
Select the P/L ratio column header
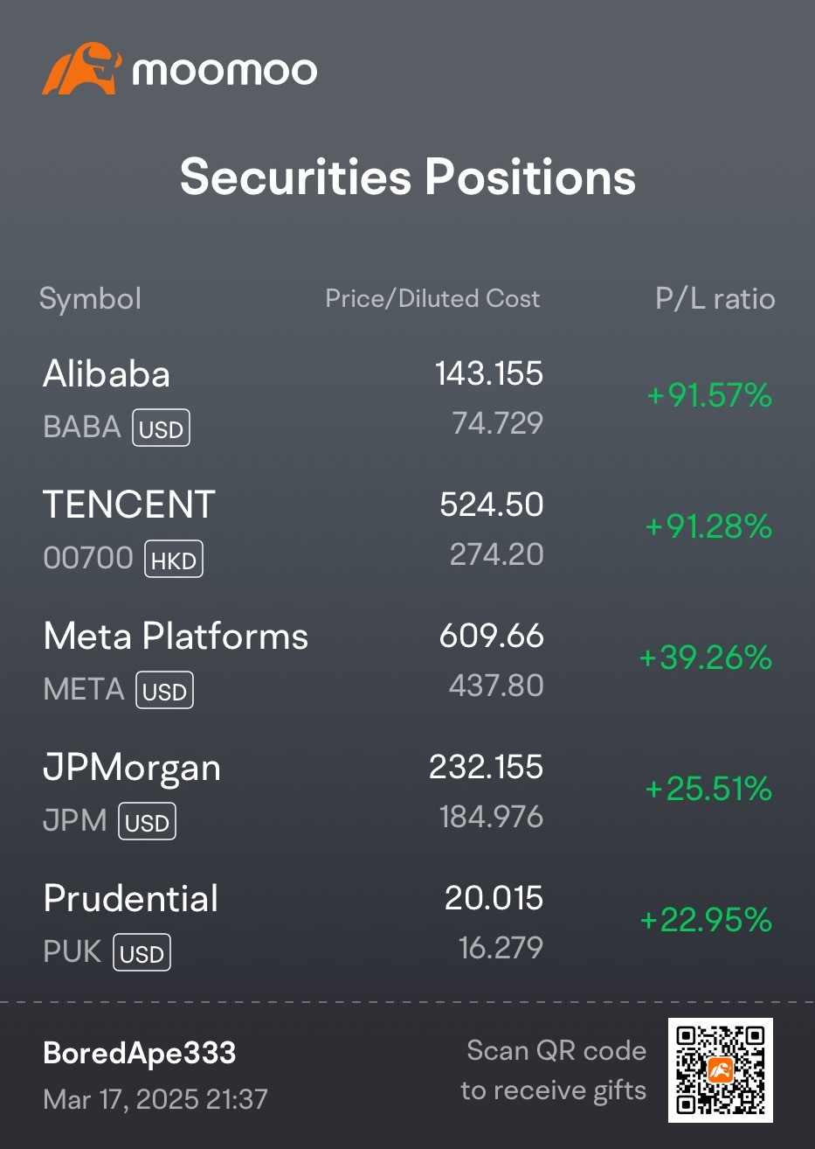point(715,298)
